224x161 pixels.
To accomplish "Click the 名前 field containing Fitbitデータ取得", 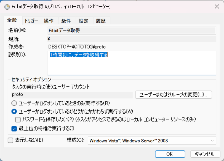I will click(x=131, y=31).
